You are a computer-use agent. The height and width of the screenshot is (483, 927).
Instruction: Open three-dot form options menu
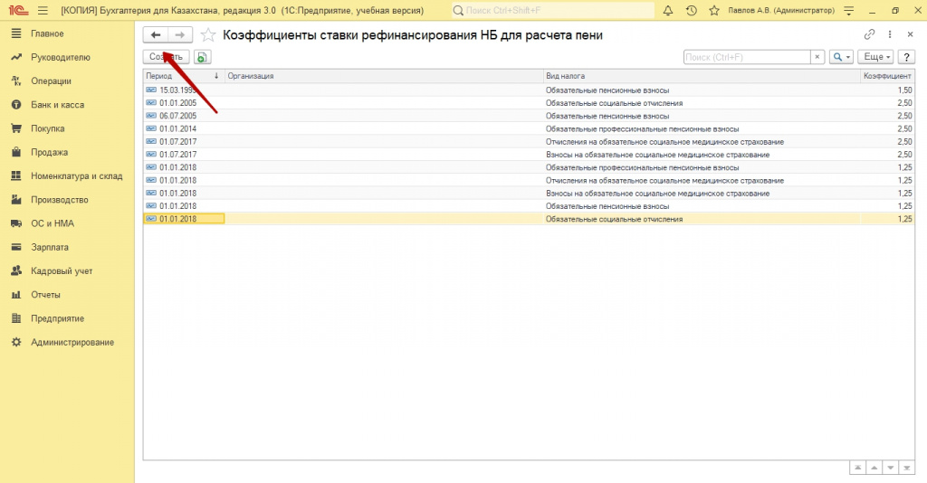click(x=890, y=35)
